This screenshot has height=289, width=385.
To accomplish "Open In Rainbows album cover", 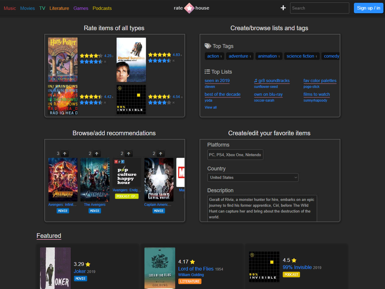I will (x=63, y=100).
